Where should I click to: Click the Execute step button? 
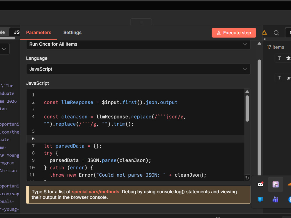234,33
